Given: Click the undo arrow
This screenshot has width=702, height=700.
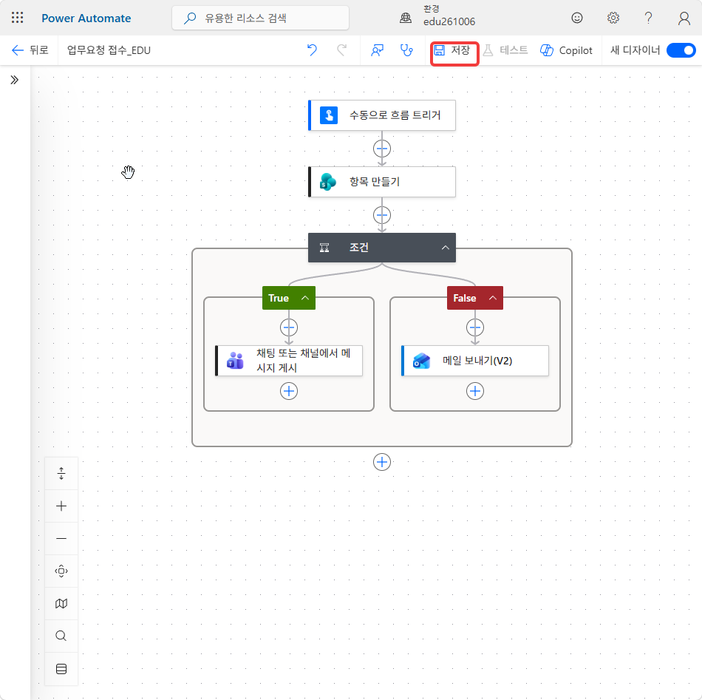Looking at the screenshot, I should pos(312,50).
